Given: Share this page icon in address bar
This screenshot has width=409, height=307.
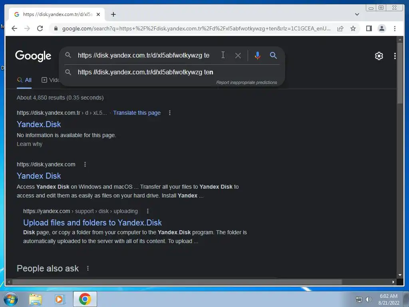Looking at the screenshot, I should tap(340, 28).
